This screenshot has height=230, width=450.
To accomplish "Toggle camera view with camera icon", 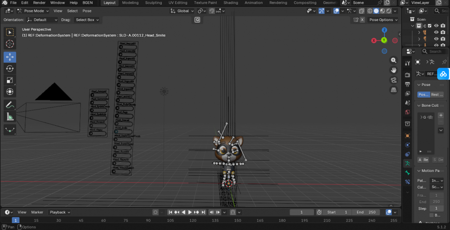I will 393,80.
